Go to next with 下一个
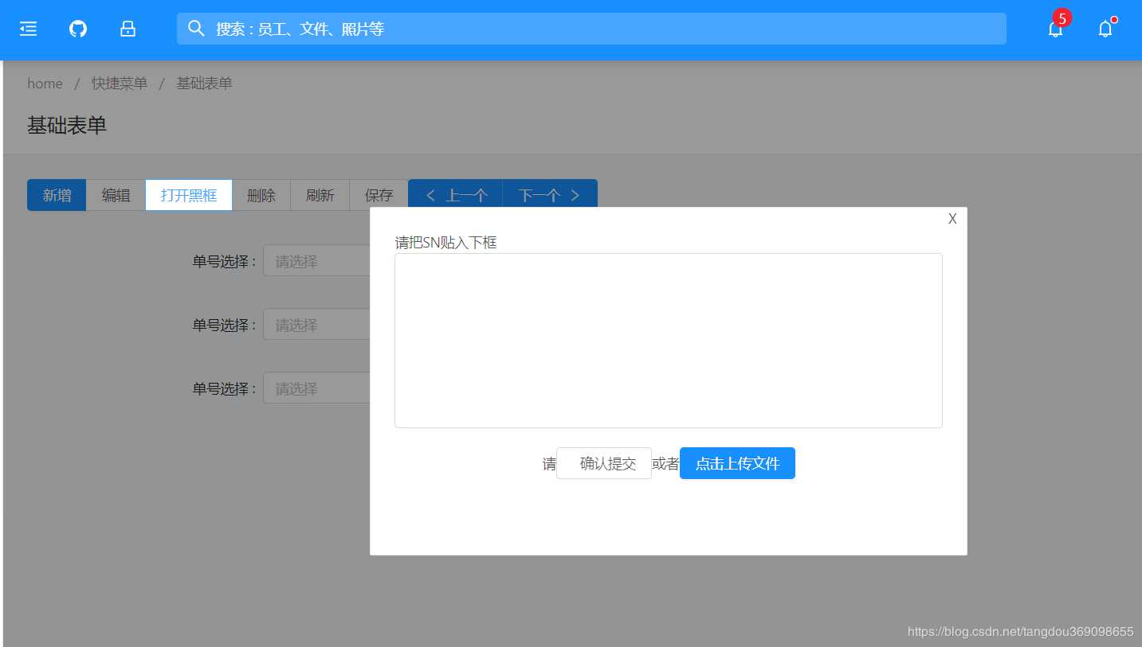The width and height of the screenshot is (1142, 647). pos(550,194)
